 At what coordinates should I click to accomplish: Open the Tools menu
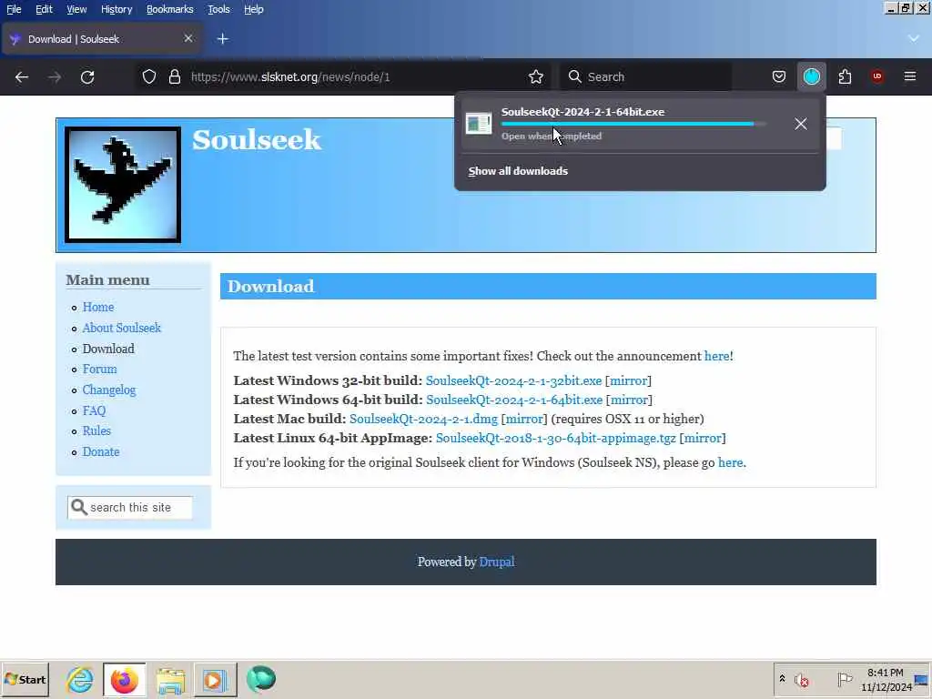218,9
